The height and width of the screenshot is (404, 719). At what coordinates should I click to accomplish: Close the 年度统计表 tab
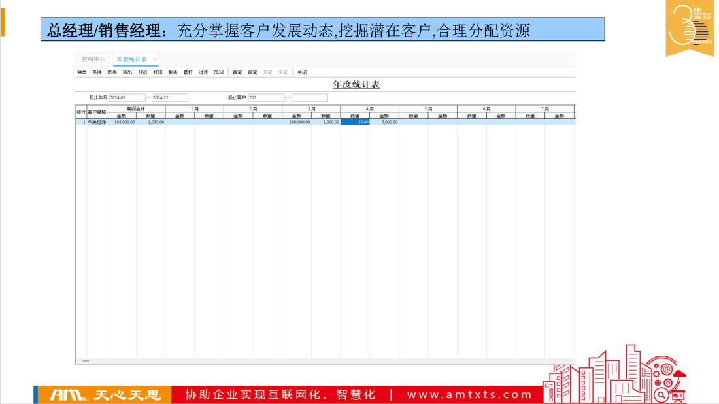[155, 59]
